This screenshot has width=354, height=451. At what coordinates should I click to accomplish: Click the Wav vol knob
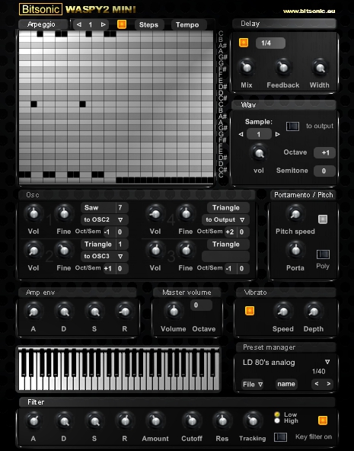pyautogui.click(x=259, y=152)
